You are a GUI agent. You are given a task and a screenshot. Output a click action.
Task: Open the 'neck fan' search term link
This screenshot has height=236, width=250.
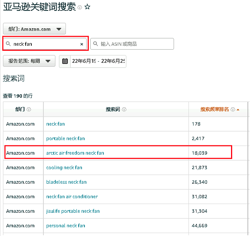click(55, 124)
